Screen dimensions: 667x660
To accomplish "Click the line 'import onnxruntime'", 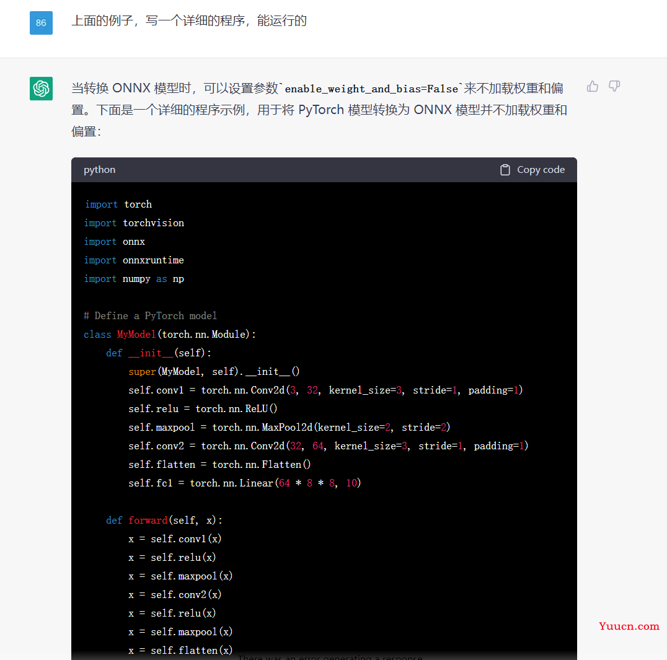I will point(134,260).
